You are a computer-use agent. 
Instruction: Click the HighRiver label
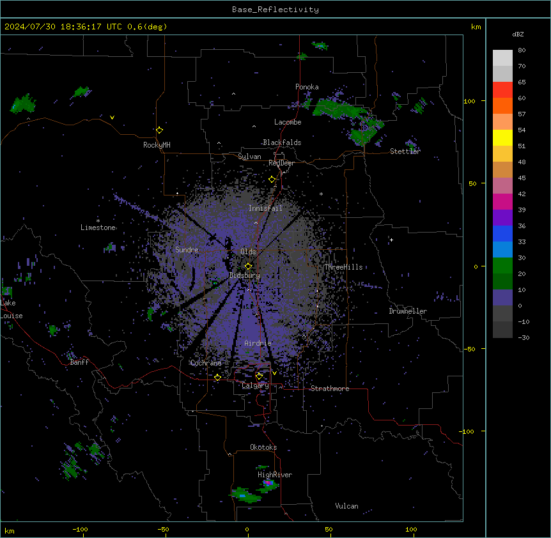(x=275, y=475)
